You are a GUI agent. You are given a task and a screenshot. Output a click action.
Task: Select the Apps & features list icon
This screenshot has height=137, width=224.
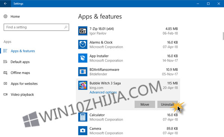click(6, 51)
